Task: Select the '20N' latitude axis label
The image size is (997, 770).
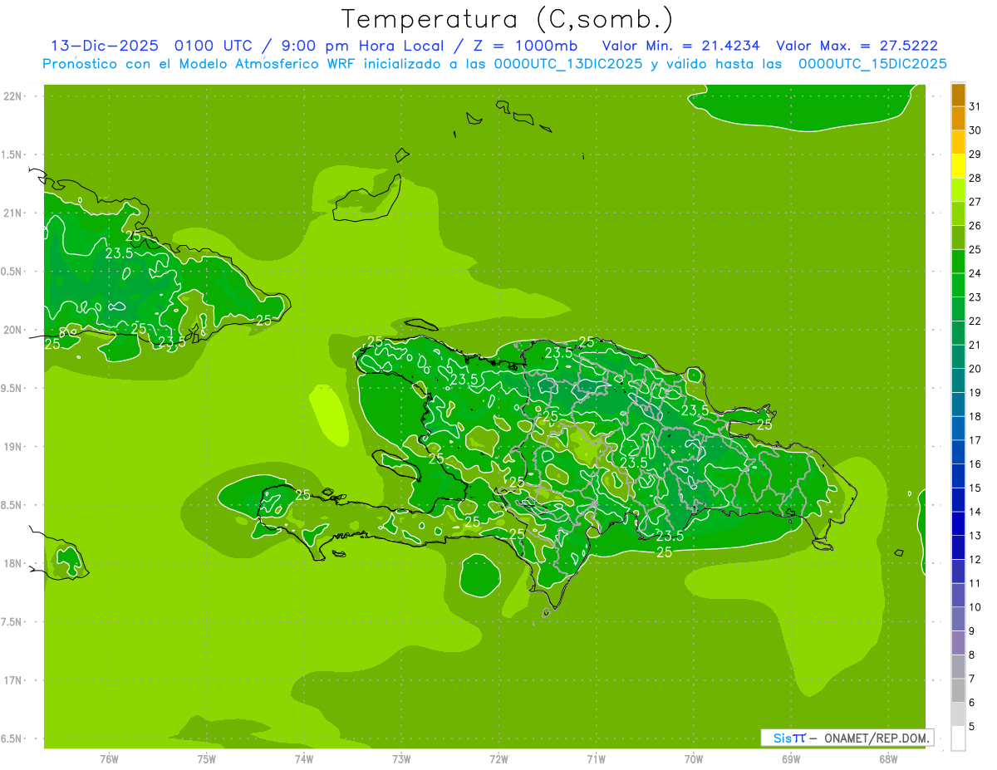Action: (12, 330)
